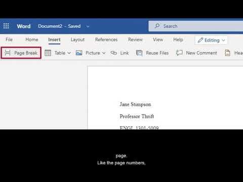Select the Insert tab
Viewport: 243px width, 182px height.
[54, 39]
